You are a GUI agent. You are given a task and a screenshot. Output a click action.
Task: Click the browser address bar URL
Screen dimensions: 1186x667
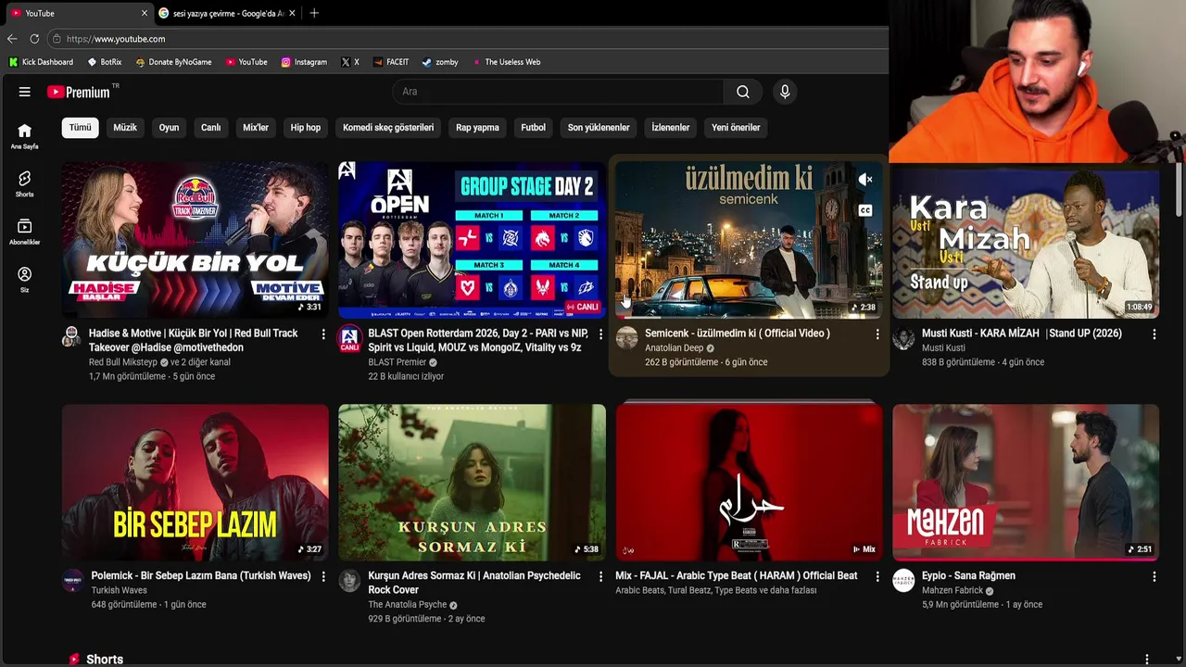click(x=116, y=39)
